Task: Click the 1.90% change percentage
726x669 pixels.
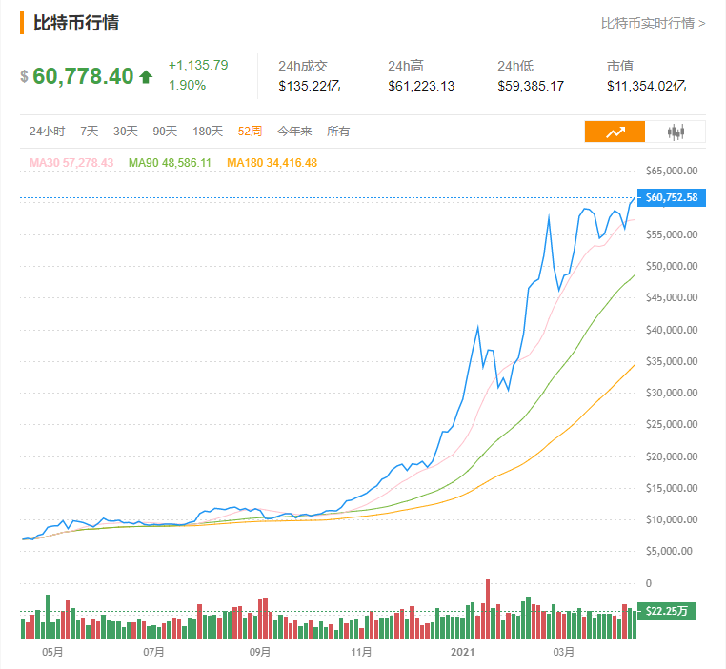Action: click(187, 85)
